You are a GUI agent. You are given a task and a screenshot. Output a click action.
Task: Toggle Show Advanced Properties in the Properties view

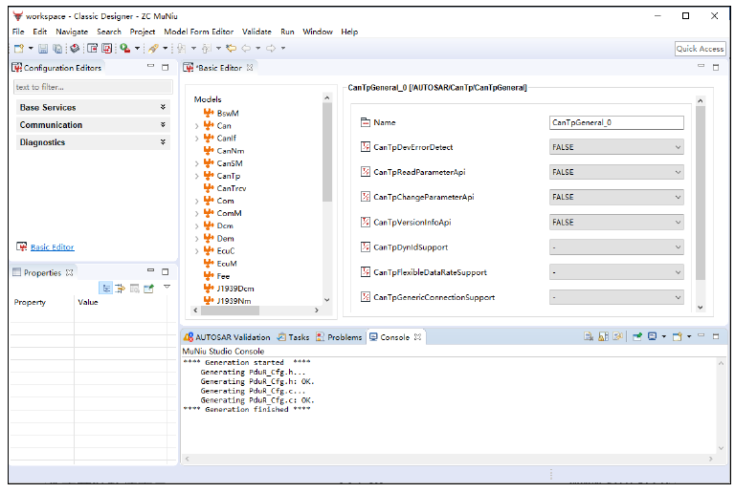[x=120, y=289]
